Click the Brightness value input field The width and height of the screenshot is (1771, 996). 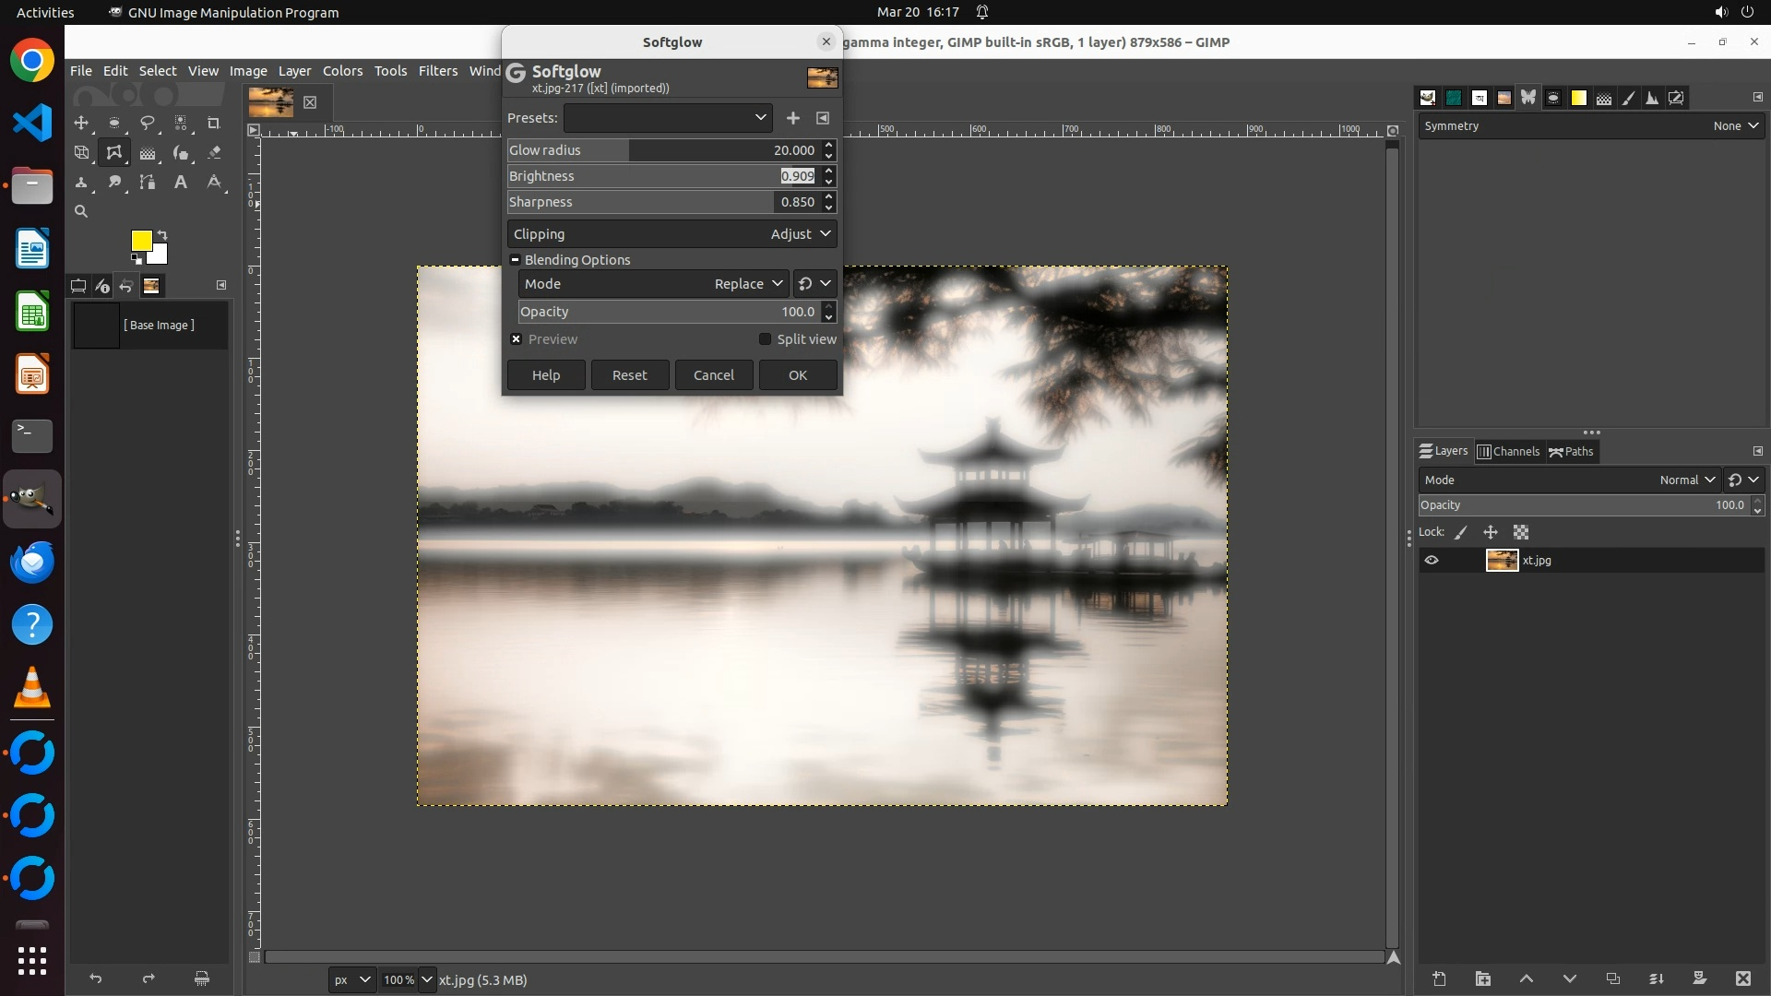pos(797,176)
